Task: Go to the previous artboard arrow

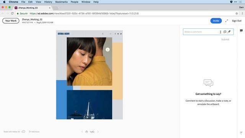Action: [82, 131]
